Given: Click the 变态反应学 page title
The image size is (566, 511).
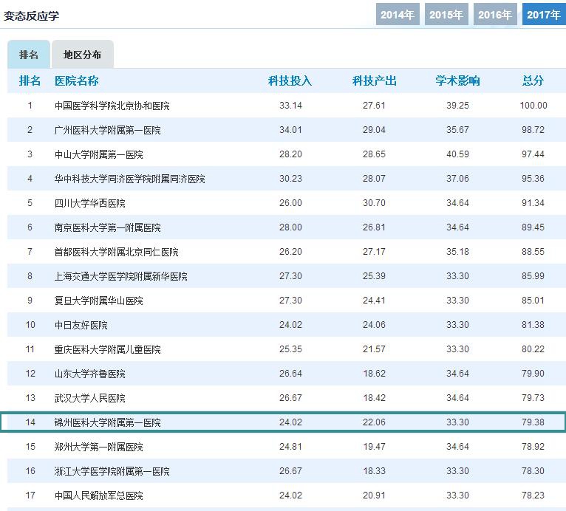Looking at the screenshot, I should pyautogui.click(x=32, y=16).
